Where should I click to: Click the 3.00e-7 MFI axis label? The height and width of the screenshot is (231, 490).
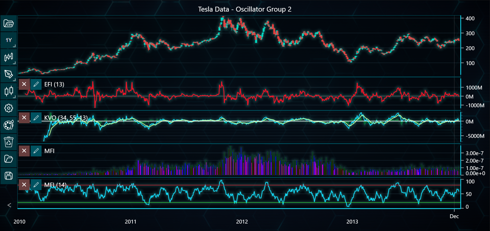(x=475, y=153)
